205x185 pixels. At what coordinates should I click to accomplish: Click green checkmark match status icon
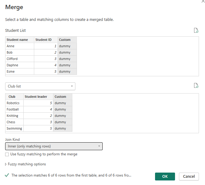7,175
